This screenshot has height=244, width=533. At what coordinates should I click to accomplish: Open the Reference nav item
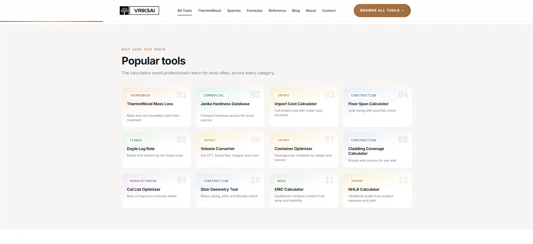[277, 11]
